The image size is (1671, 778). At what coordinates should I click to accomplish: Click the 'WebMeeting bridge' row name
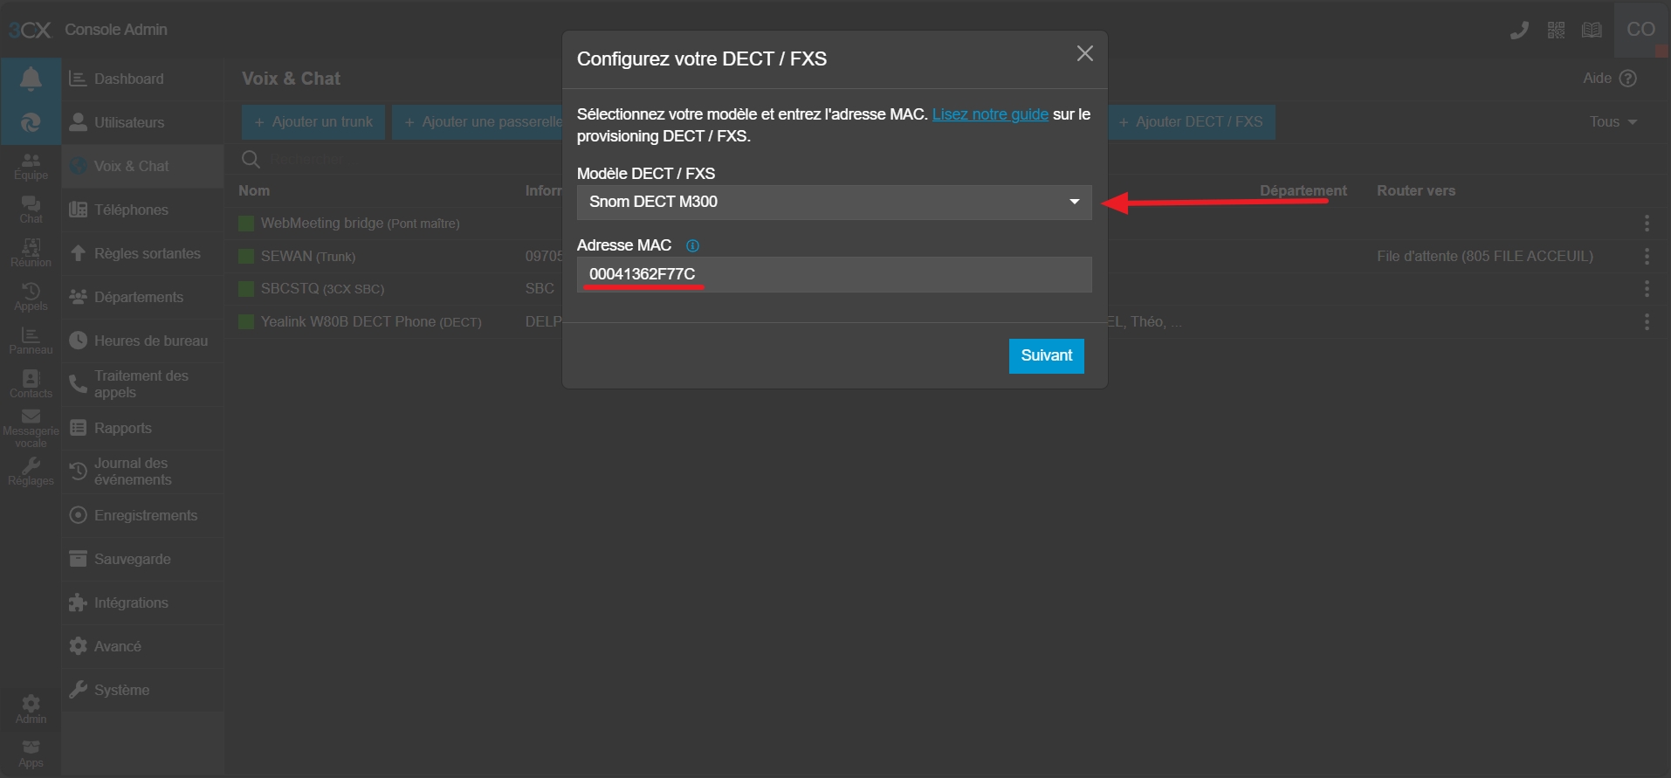point(360,224)
